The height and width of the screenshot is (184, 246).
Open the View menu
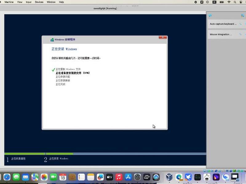click(x=20, y=2)
